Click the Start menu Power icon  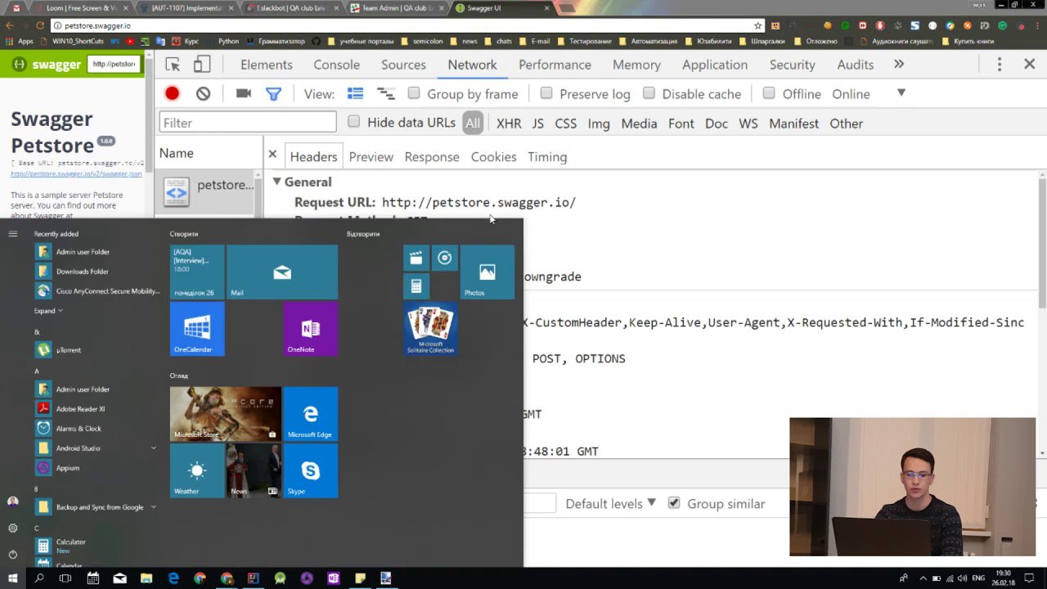click(12, 554)
